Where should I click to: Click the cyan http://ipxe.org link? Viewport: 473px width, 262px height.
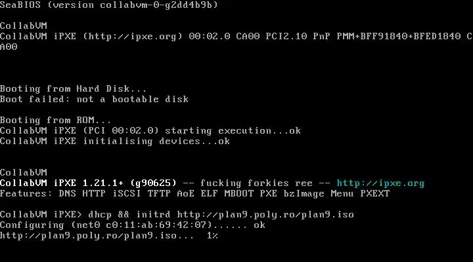coord(380,183)
